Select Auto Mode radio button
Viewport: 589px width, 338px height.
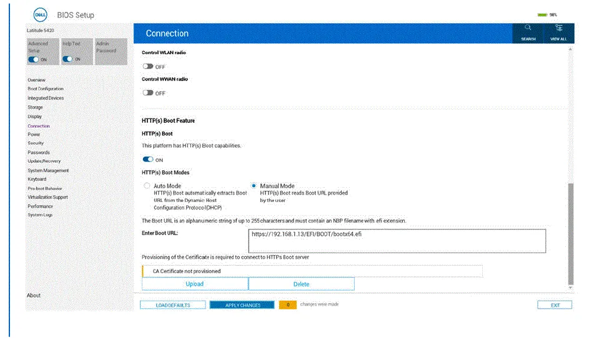point(147,186)
